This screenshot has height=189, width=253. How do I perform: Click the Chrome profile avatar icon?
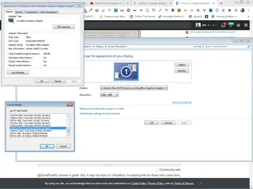tap(242, 10)
